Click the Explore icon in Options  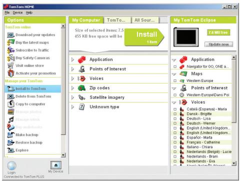(x=11, y=150)
